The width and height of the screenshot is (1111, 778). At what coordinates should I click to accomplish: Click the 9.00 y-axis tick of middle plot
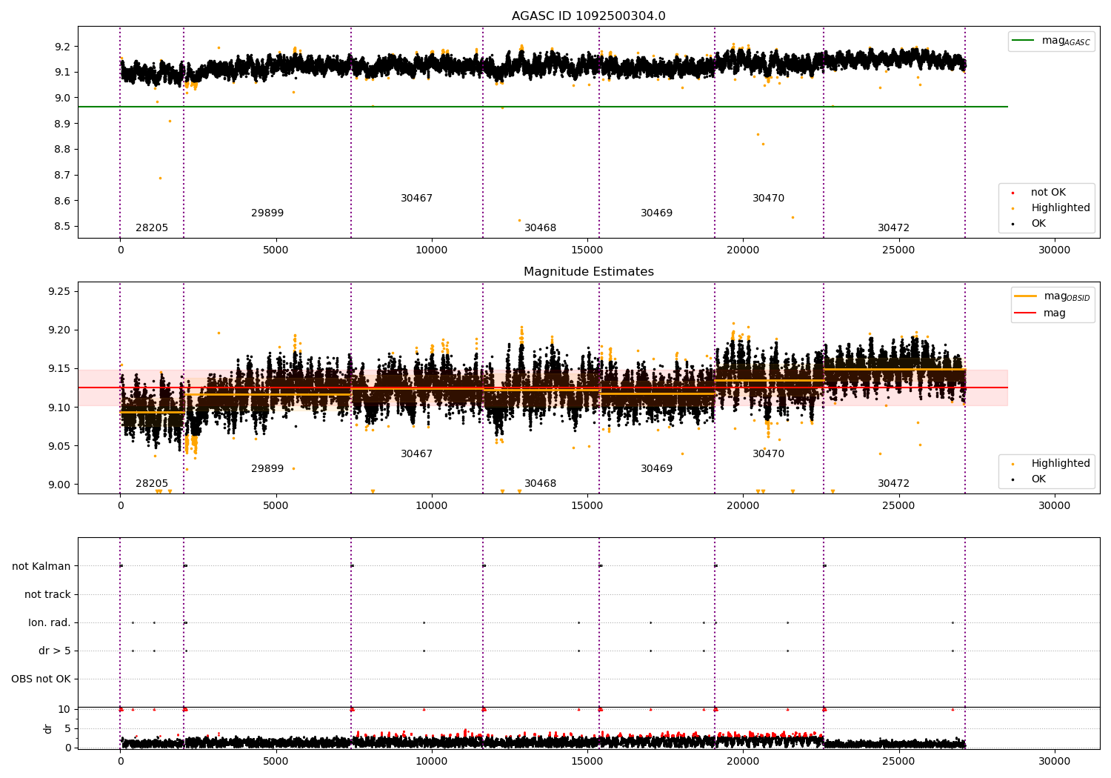pyautogui.click(x=59, y=485)
